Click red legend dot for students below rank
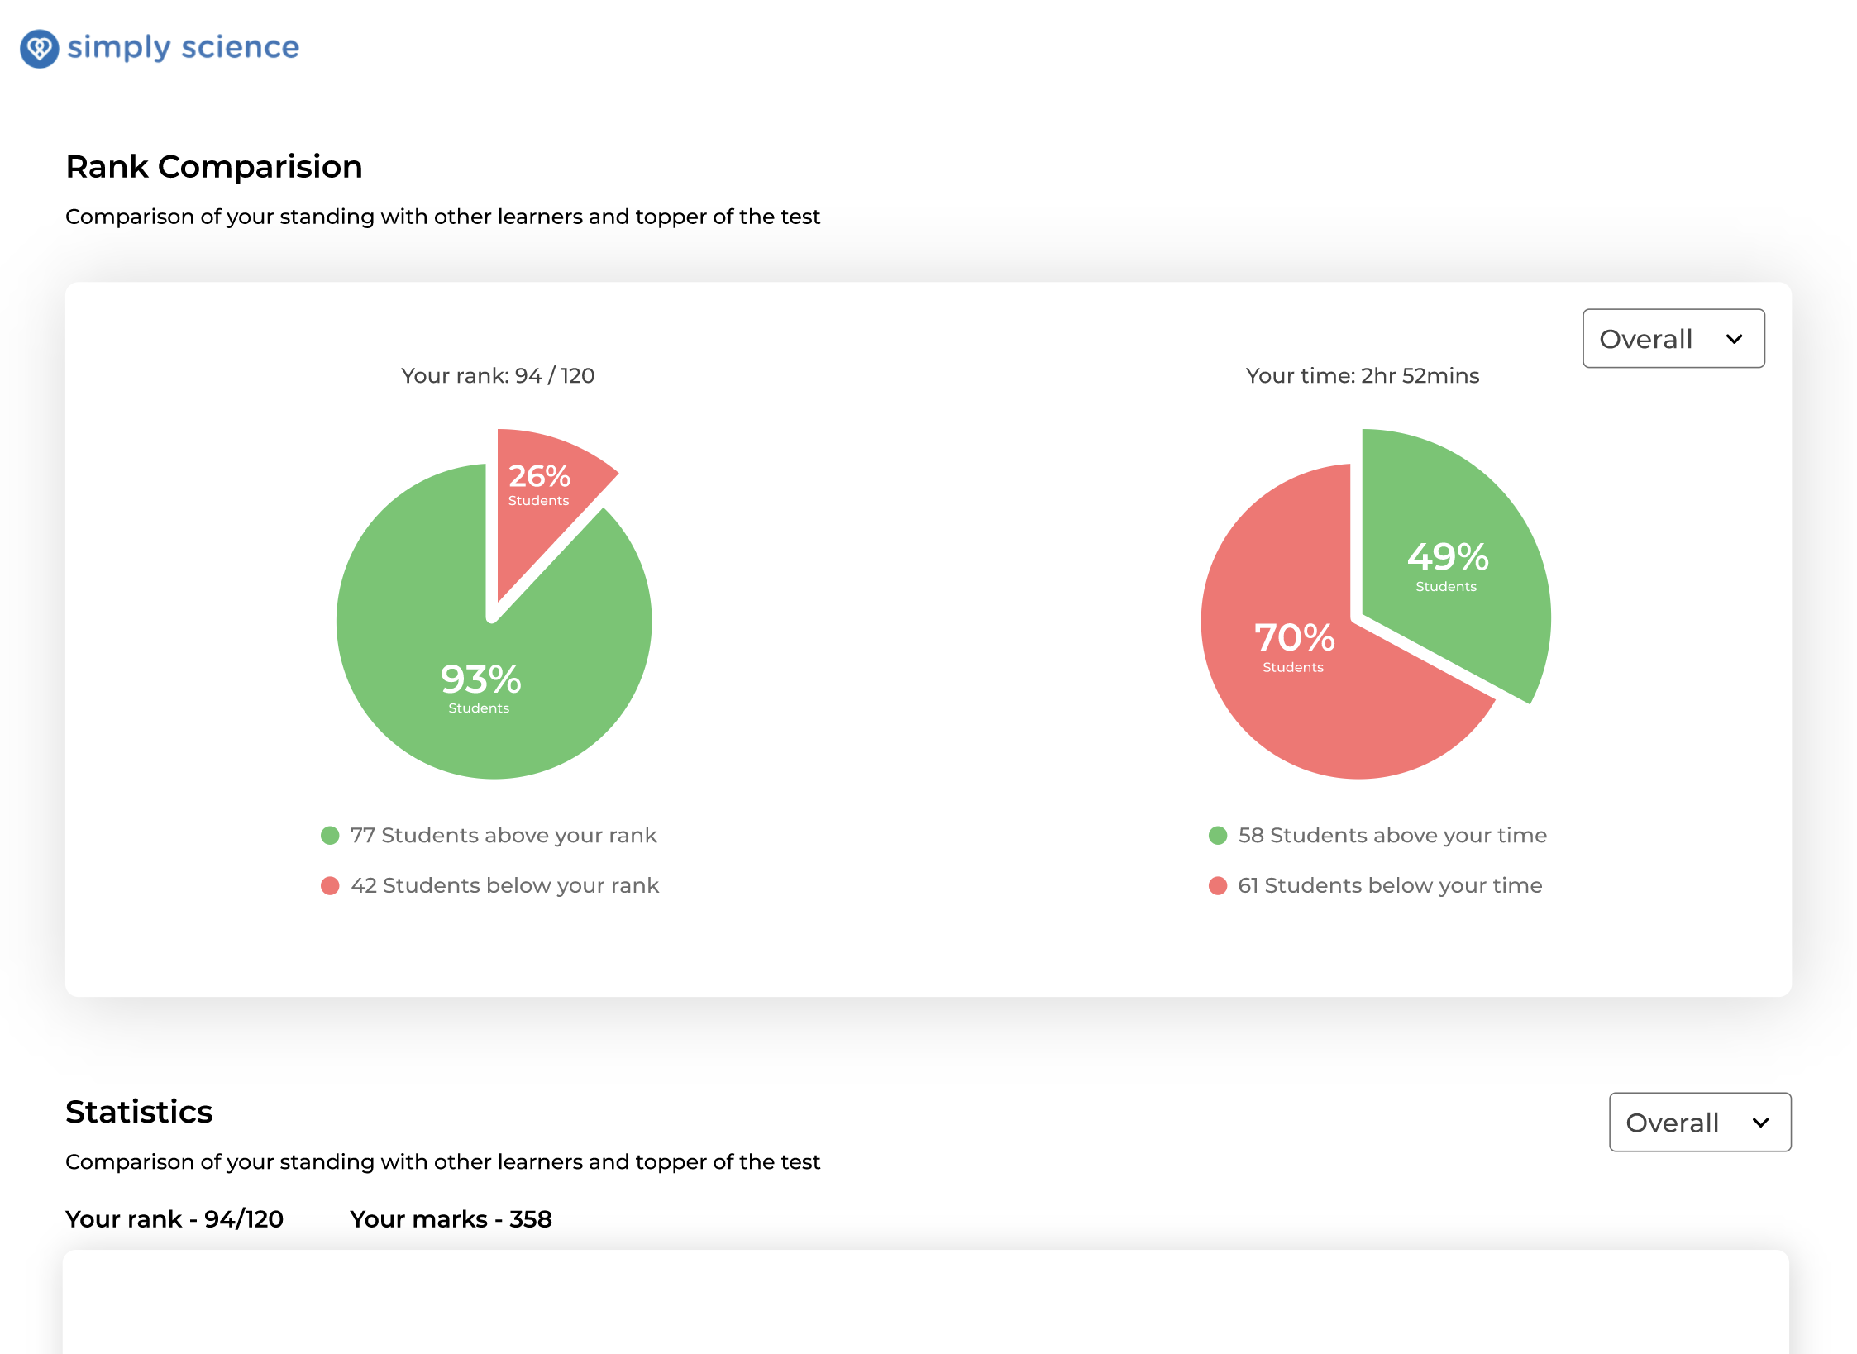1857x1354 pixels. 330,885
